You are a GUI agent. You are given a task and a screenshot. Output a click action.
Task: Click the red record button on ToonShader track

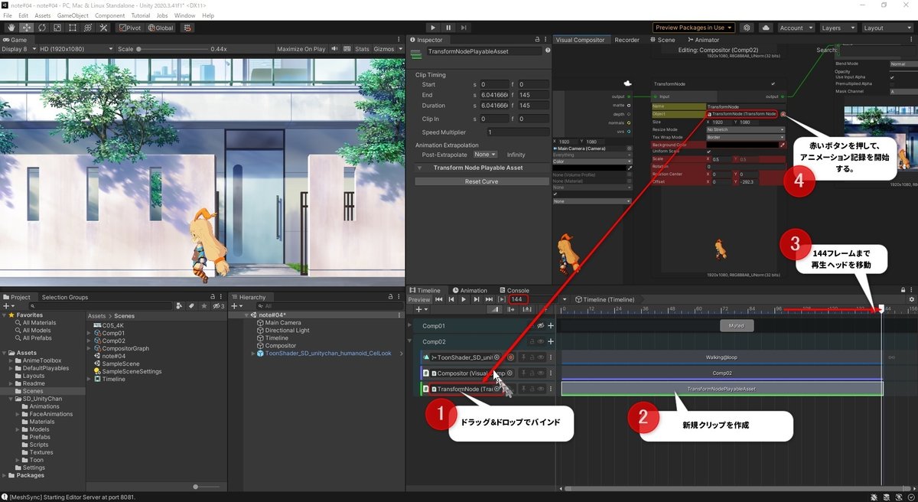pyautogui.click(x=510, y=357)
